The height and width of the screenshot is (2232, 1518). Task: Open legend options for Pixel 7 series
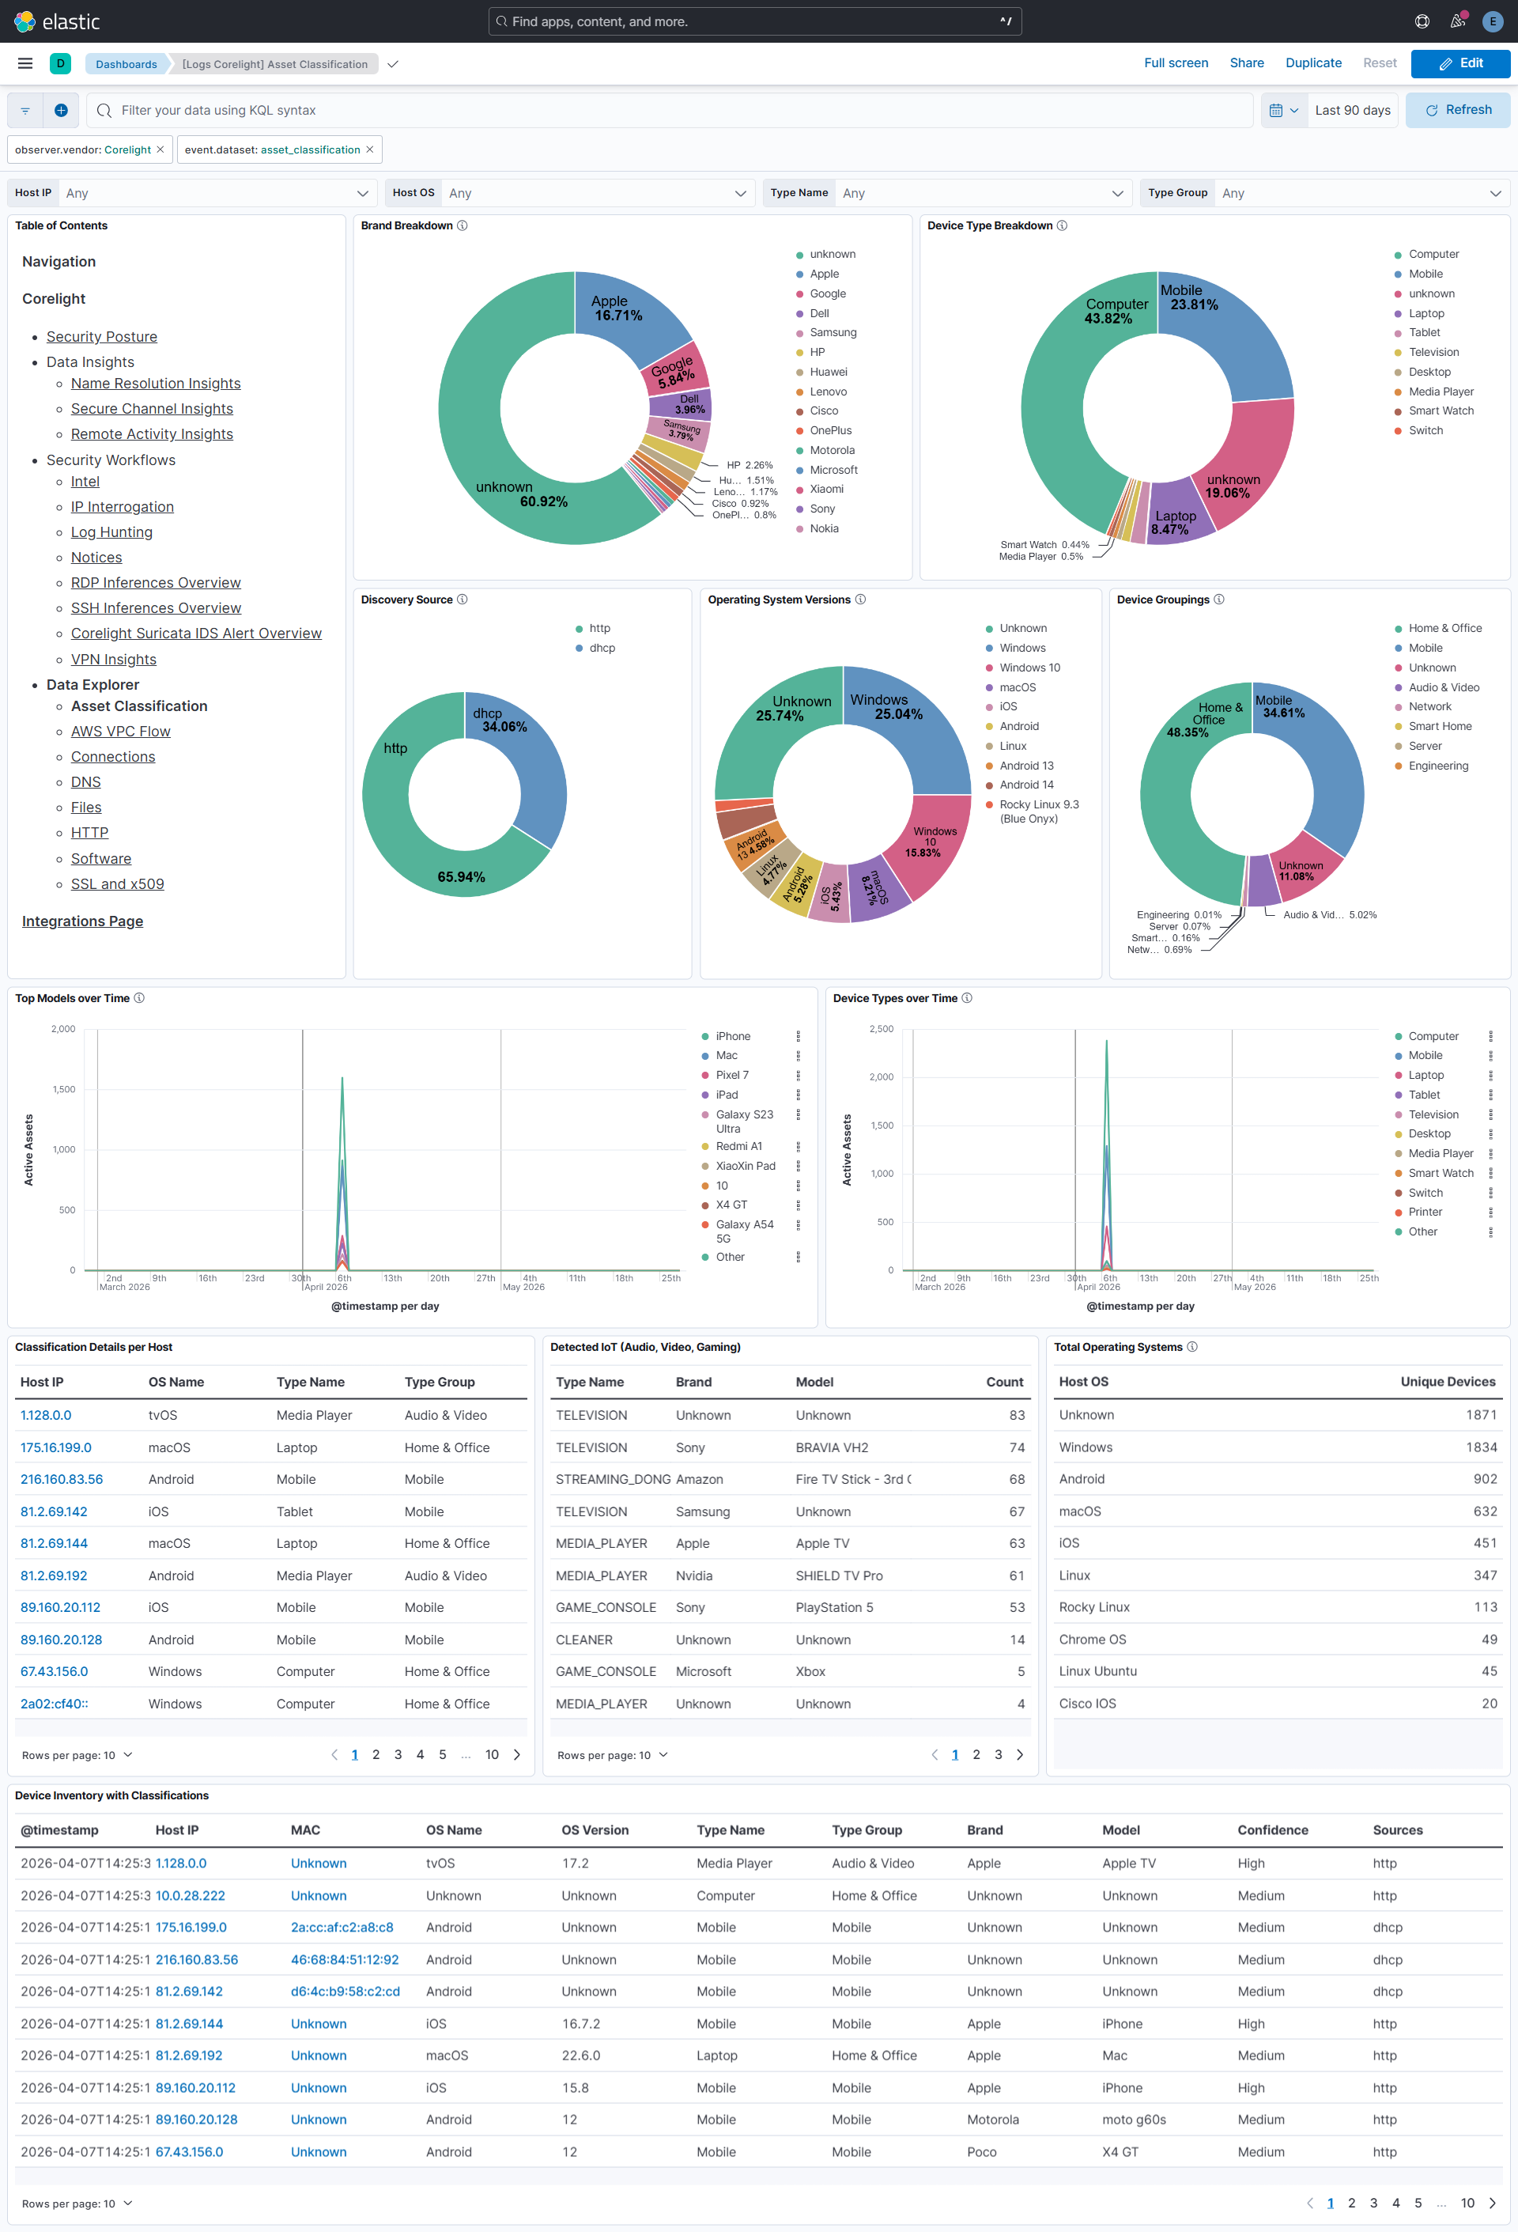click(x=798, y=1076)
